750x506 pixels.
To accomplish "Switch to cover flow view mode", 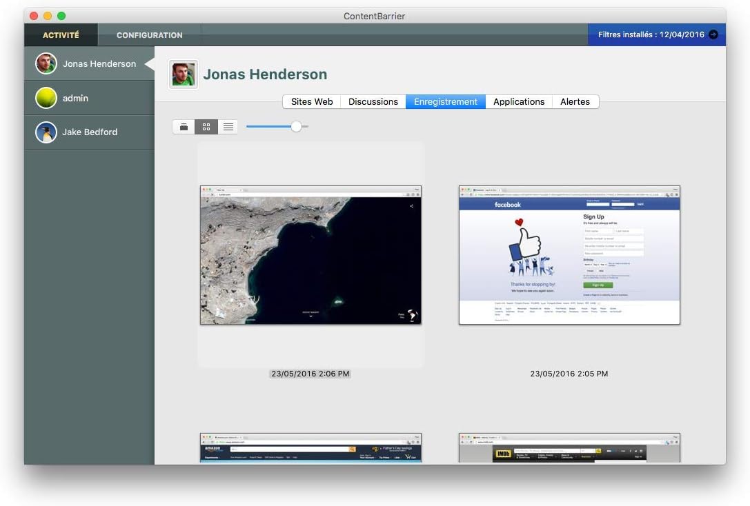I will (183, 126).
